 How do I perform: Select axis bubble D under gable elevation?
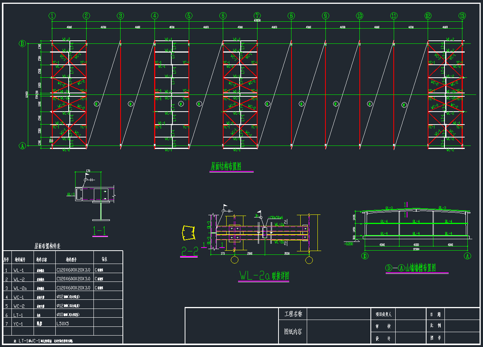tap(365, 256)
